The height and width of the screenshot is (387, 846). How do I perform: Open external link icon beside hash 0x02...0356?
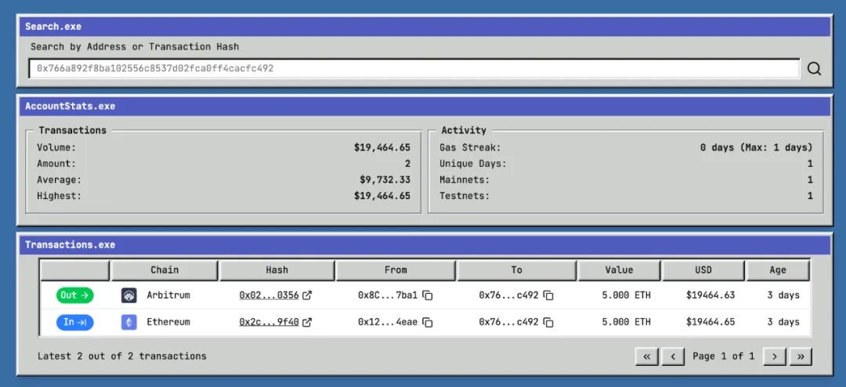[x=307, y=295]
